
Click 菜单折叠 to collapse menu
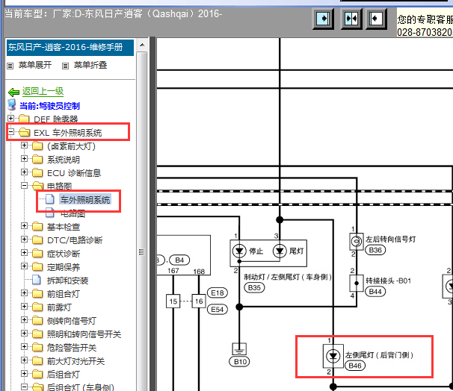pos(90,65)
